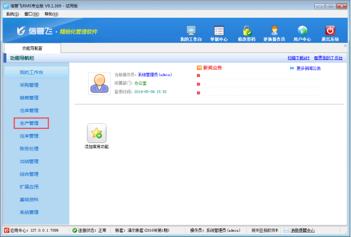Select 生产管理 in navigation sidebar

(x=29, y=123)
